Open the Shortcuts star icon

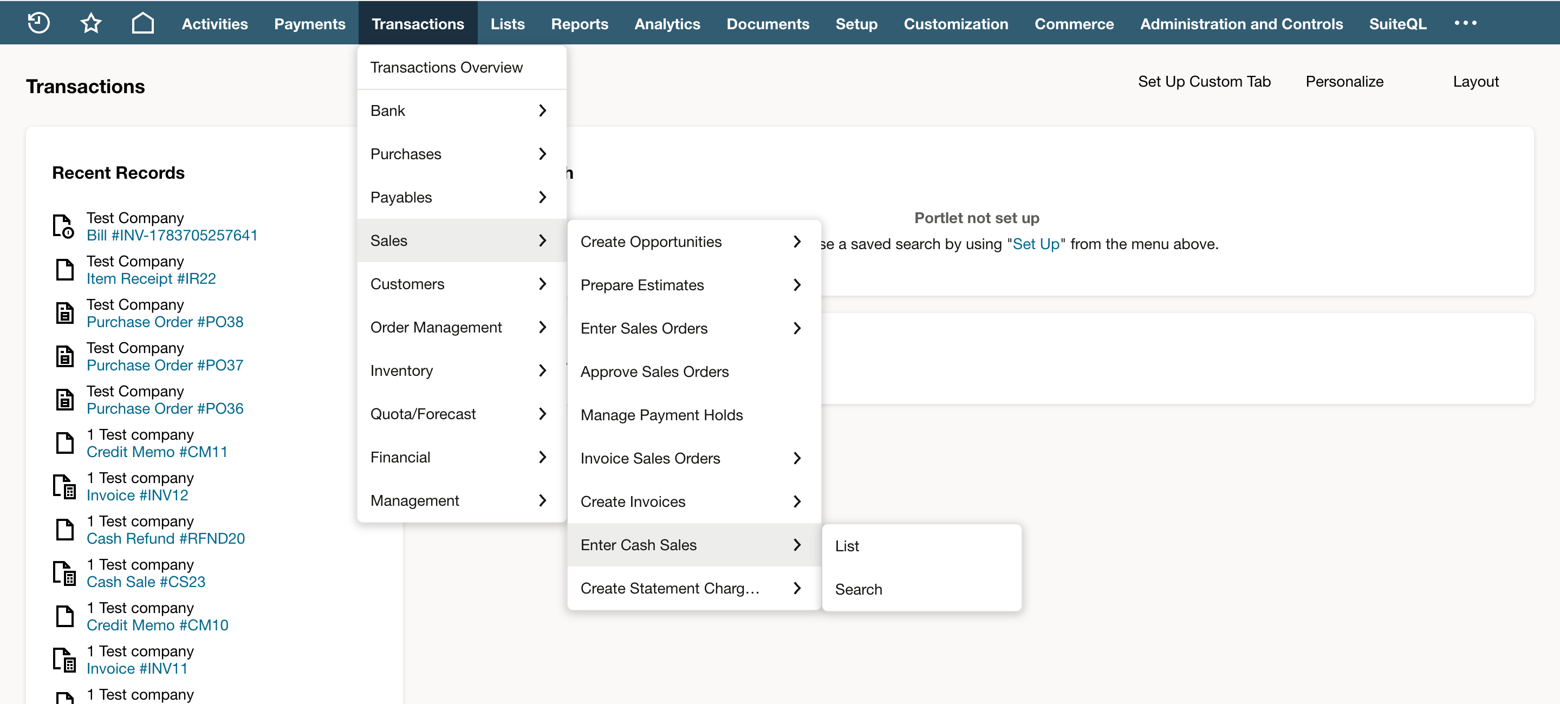[91, 23]
